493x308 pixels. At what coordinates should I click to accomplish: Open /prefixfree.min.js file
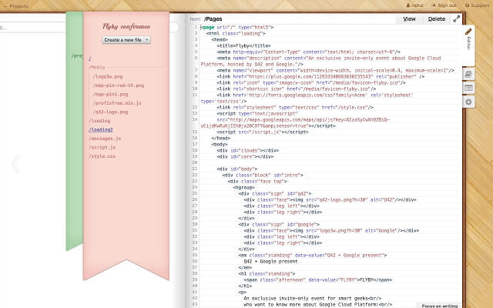(x=117, y=102)
